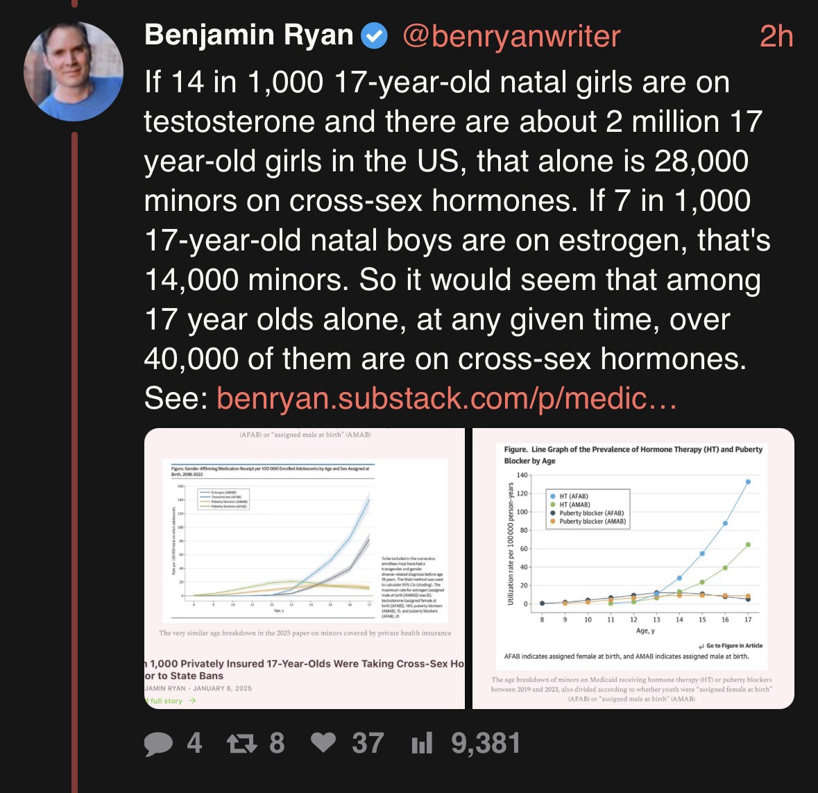This screenshot has width=818, height=793.
Task: Like the tweet with the heart icon
Action: click(321, 744)
